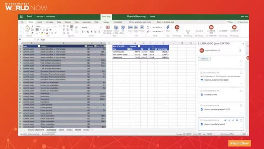Open the Insert ribbon tab

(x=40, y=22)
